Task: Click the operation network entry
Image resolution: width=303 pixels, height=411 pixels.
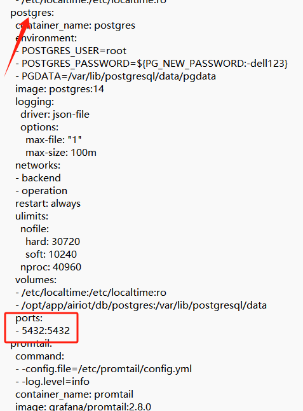Action: point(41,191)
